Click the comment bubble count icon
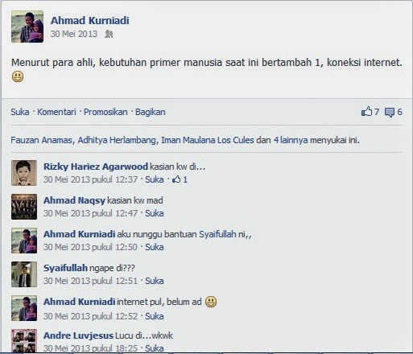Viewport: 413px width, 354px height. (x=390, y=112)
